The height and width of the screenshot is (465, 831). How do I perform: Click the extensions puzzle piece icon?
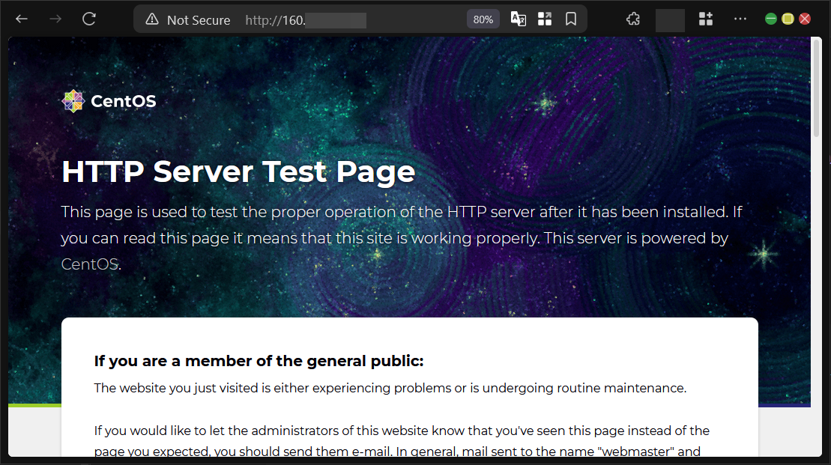(633, 19)
